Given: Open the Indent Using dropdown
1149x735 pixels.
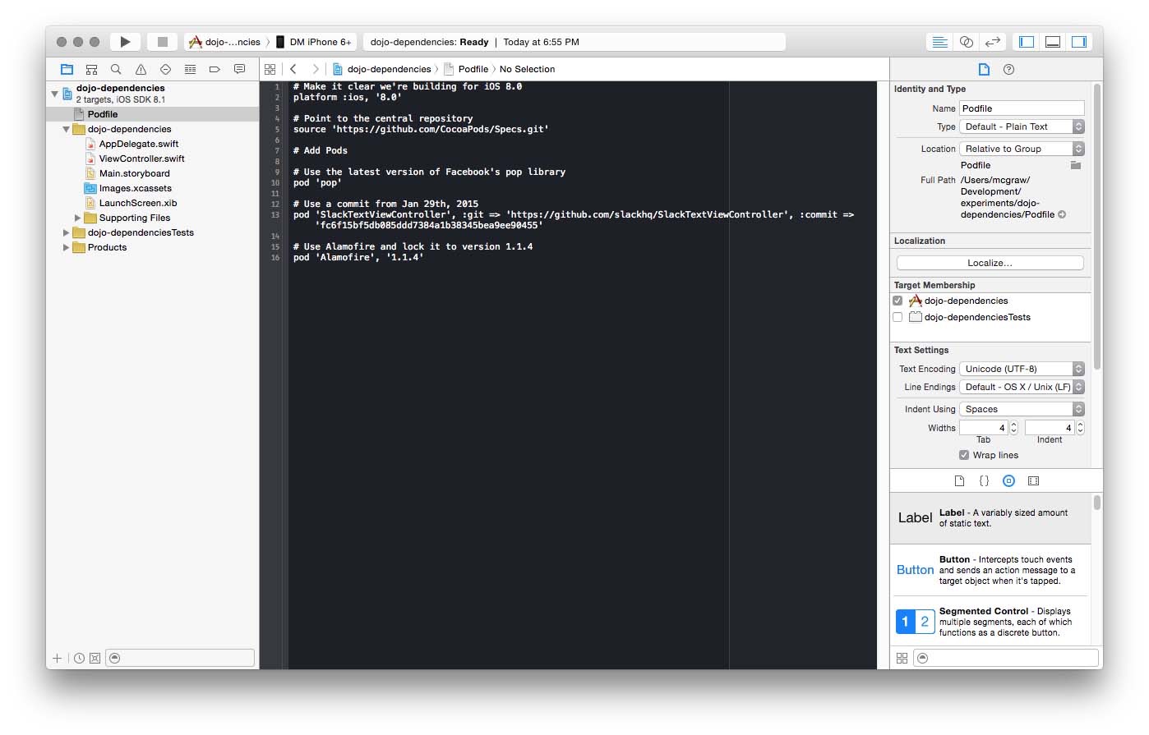Looking at the screenshot, I should [x=1022, y=409].
